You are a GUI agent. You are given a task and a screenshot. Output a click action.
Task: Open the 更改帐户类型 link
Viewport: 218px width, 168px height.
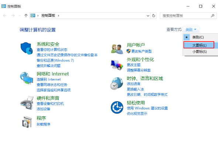point(142,51)
